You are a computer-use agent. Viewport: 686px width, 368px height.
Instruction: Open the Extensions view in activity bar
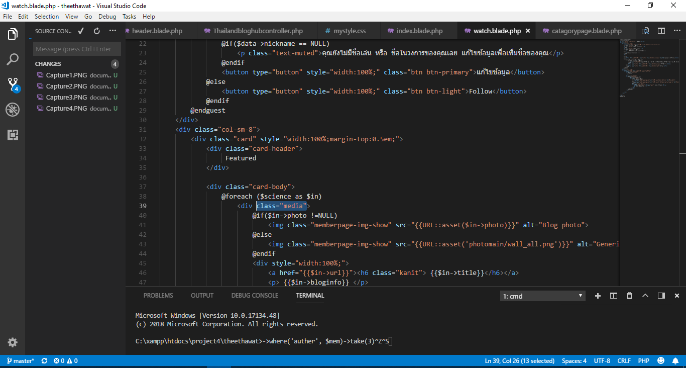coord(13,135)
